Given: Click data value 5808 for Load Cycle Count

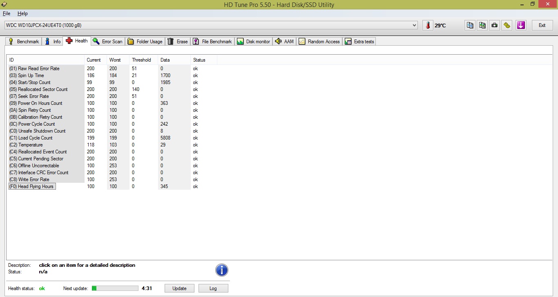Looking at the screenshot, I should click(x=165, y=138).
